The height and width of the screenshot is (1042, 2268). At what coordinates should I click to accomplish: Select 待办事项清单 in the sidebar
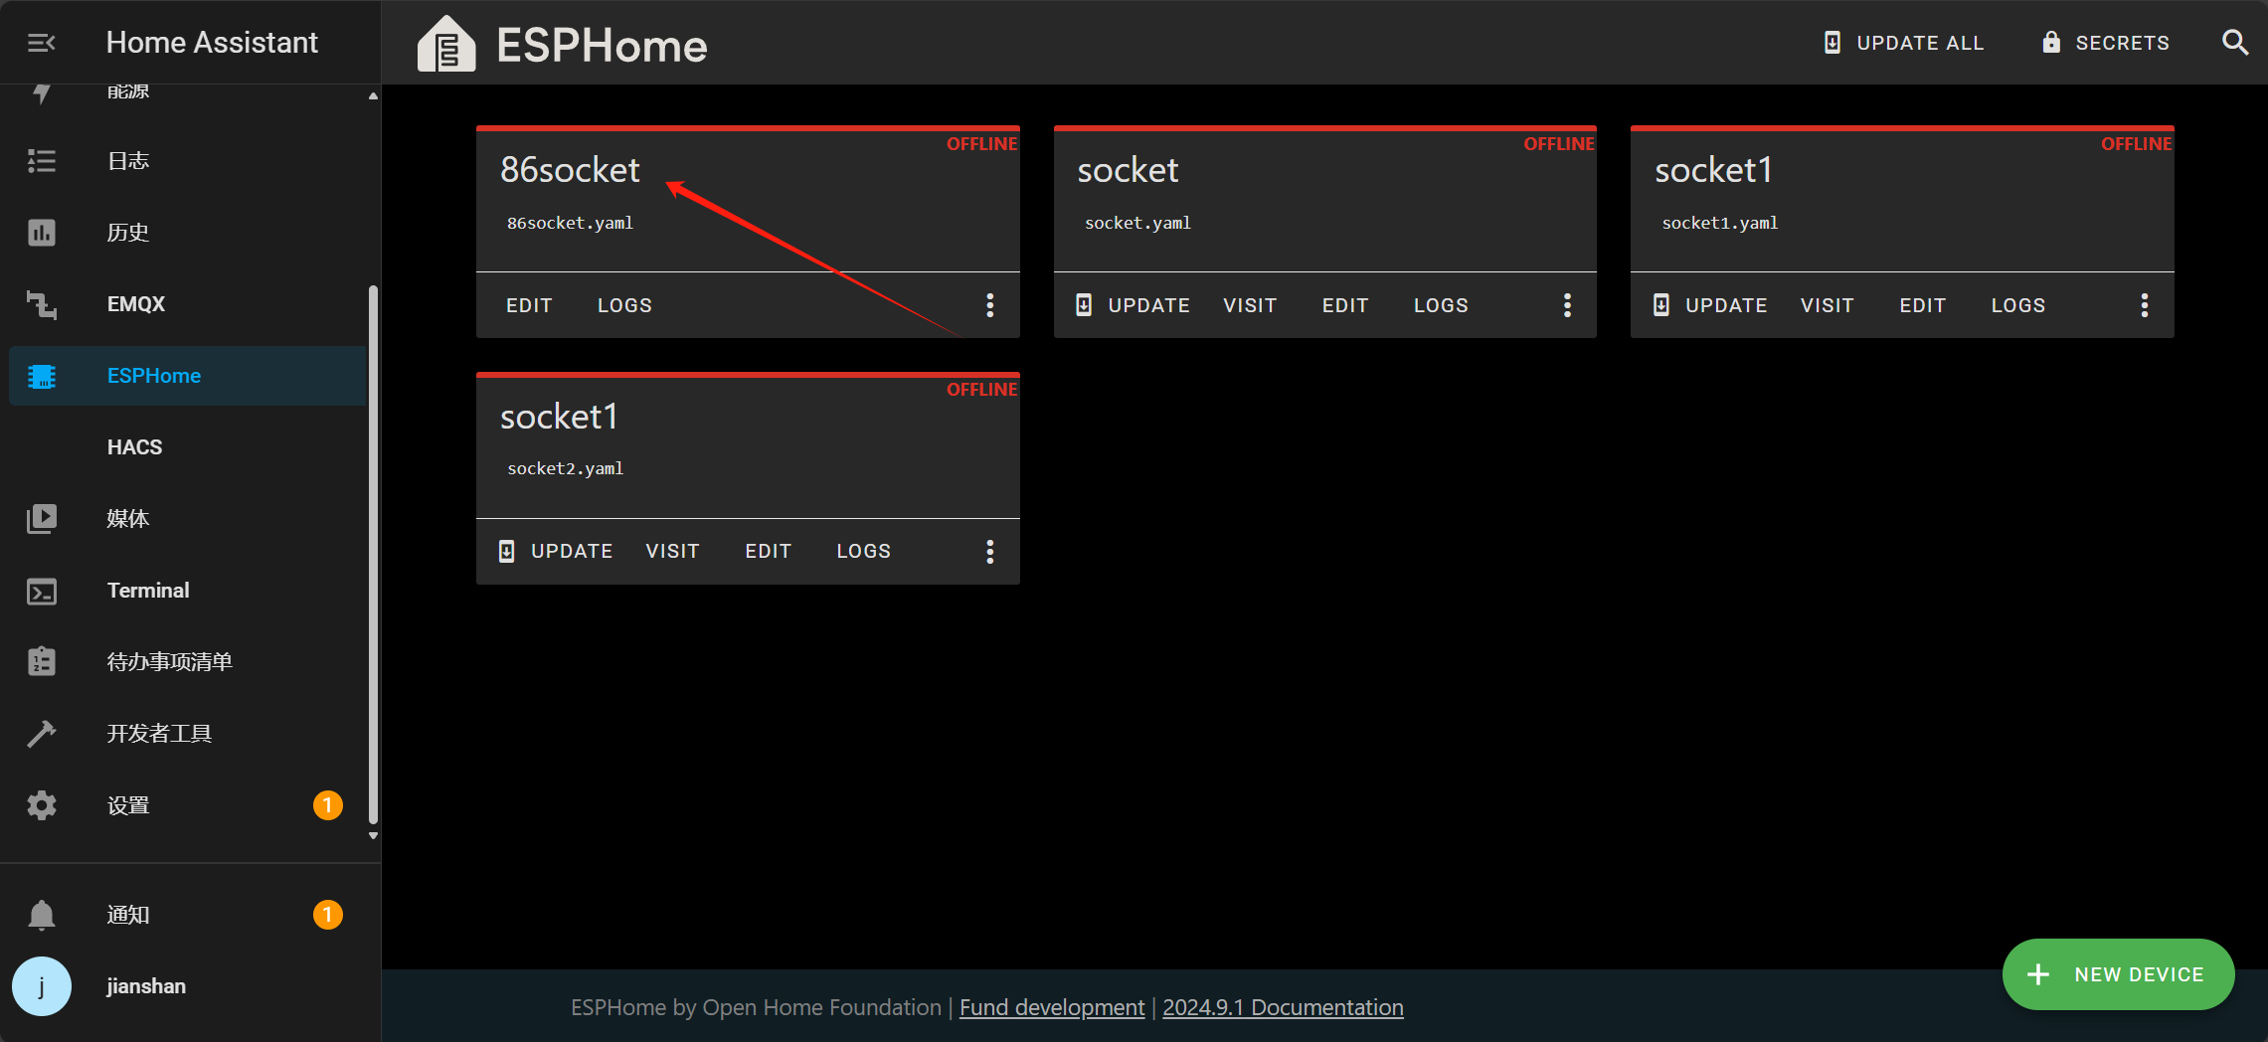click(187, 662)
